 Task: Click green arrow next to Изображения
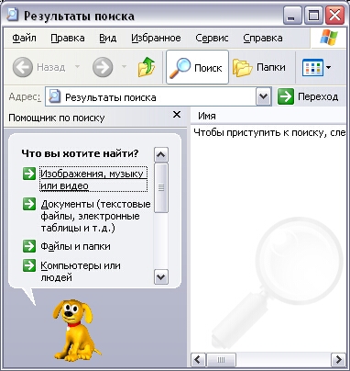pyautogui.click(x=29, y=174)
